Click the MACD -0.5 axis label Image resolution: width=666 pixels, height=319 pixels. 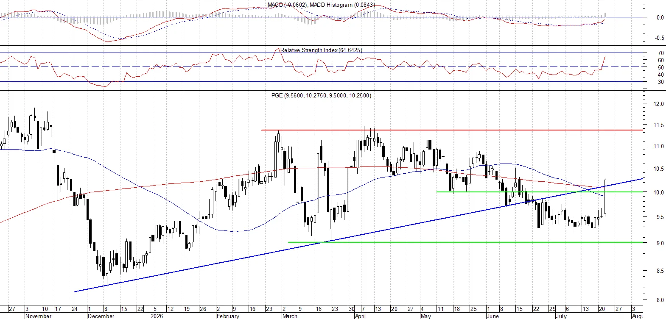659,38
